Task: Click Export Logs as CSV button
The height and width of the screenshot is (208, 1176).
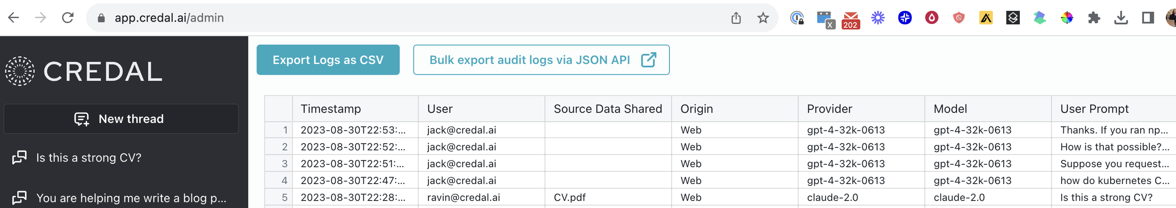Action: [x=328, y=60]
